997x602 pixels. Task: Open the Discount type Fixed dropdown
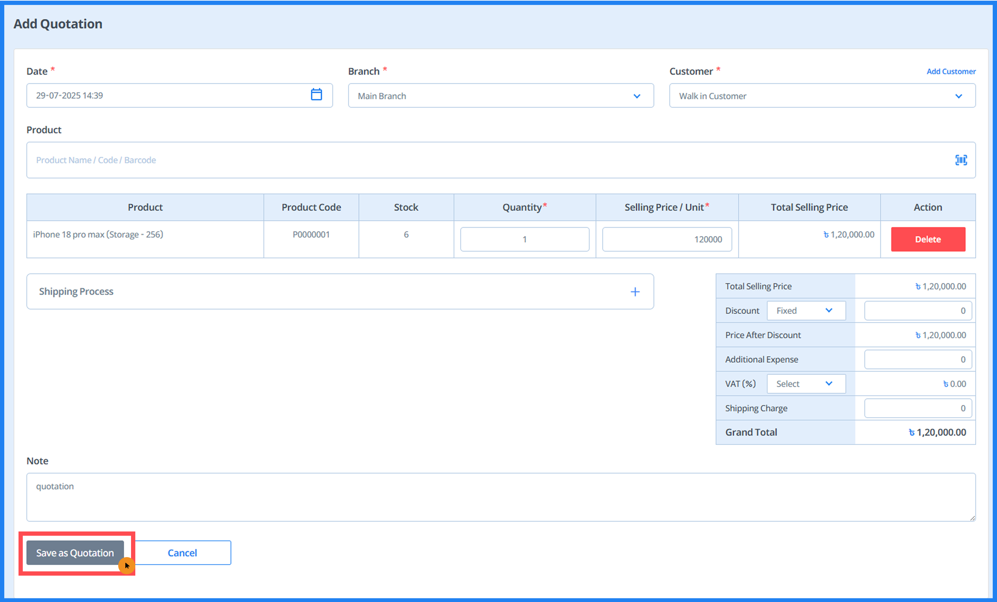[x=805, y=311]
